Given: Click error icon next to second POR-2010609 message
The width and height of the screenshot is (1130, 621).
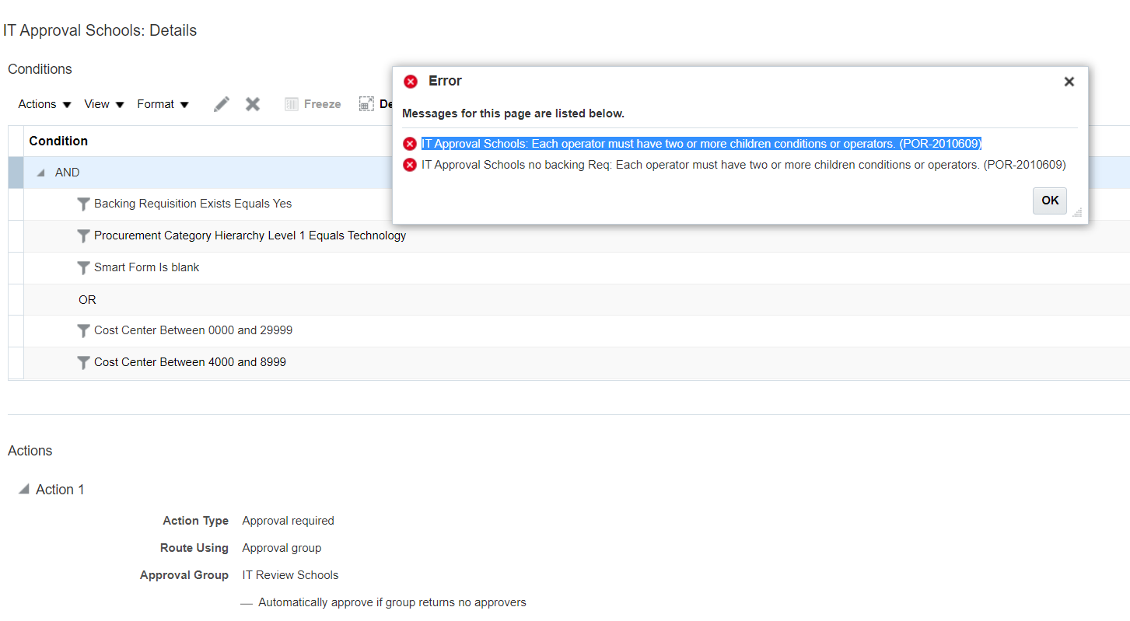Looking at the screenshot, I should coord(410,164).
